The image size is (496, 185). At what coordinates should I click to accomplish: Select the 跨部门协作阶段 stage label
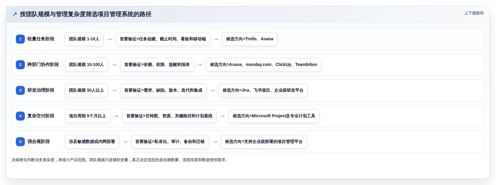point(43,65)
